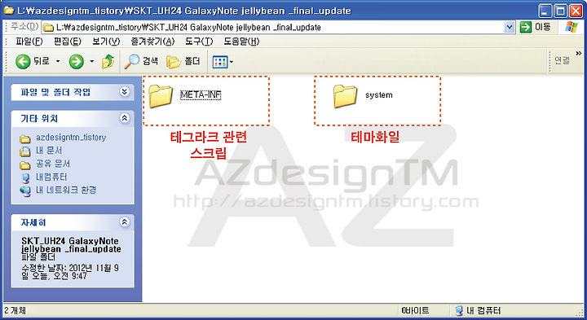587x320 pixels.
Task: Open the back history dropdown arrow
Action: tap(58, 61)
